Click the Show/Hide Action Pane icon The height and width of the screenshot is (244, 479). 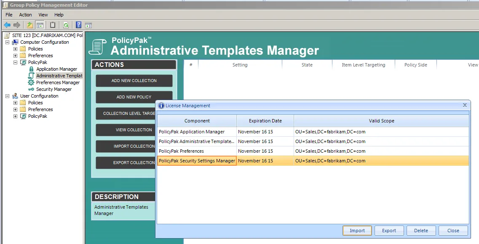pyautogui.click(x=88, y=25)
